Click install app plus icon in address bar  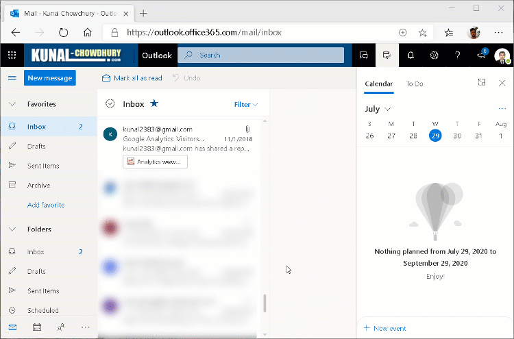click(402, 32)
